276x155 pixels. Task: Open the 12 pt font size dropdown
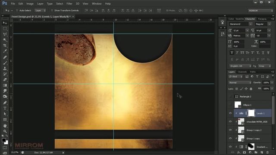point(247,31)
